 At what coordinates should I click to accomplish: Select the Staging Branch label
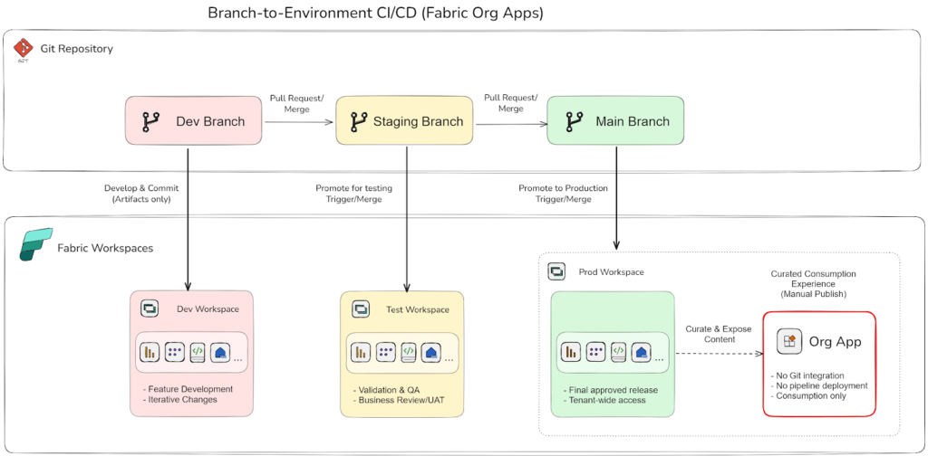(418, 121)
